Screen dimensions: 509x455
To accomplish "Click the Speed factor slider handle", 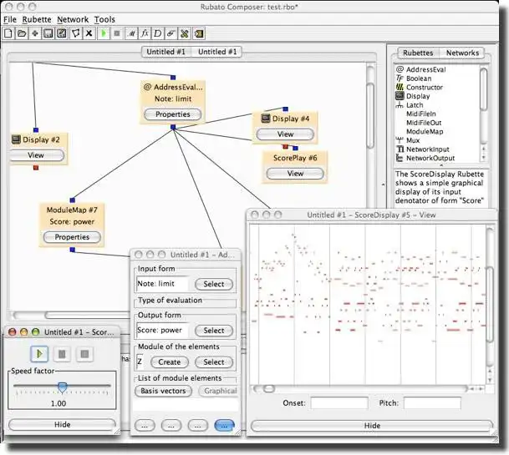I will click(62, 387).
